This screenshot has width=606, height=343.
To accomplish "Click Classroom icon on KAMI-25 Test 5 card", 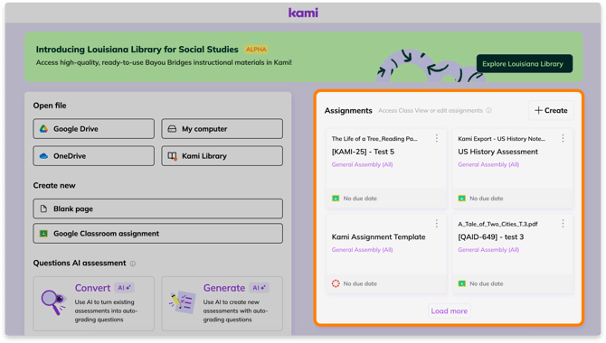I will click(x=336, y=199).
